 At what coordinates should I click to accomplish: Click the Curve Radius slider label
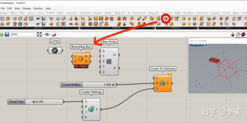point(71,84)
